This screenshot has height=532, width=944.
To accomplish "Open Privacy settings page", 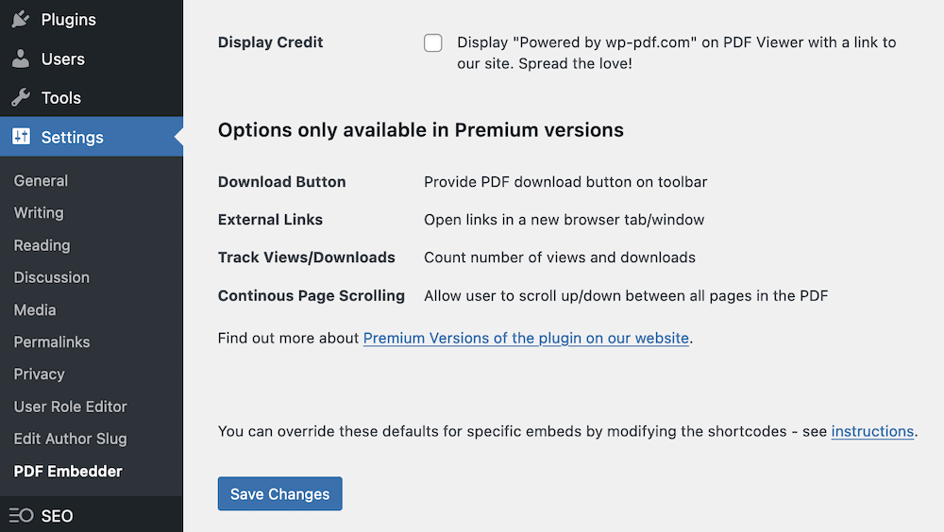I will pyautogui.click(x=39, y=374).
